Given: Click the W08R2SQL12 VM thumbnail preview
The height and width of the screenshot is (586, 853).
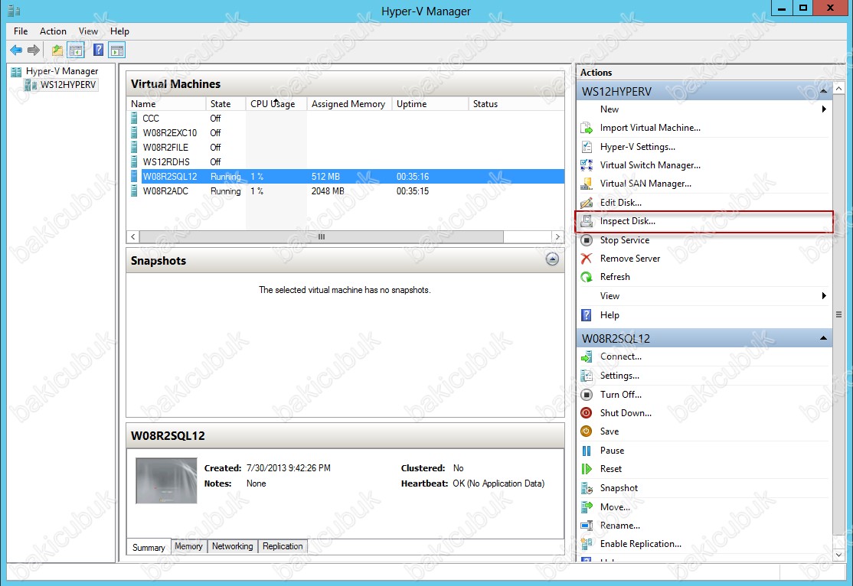Looking at the screenshot, I should click(166, 480).
